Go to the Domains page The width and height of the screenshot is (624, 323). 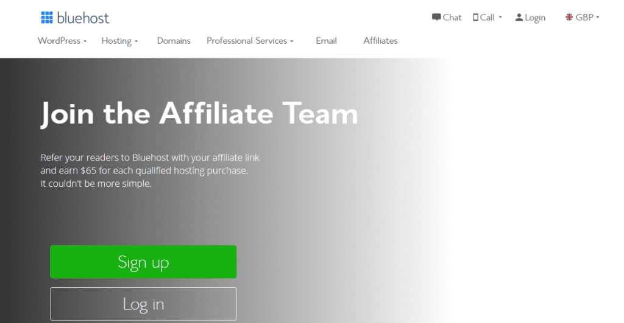click(174, 41)
